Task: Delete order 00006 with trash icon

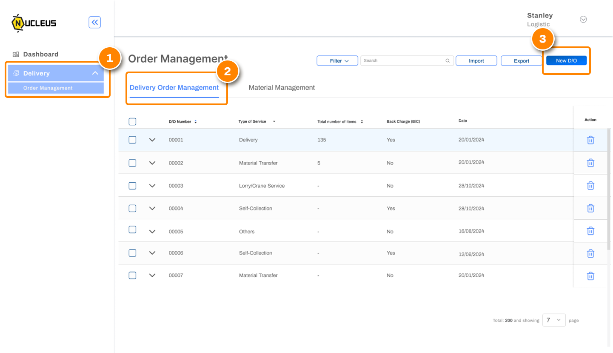Action: coord(590,253)
